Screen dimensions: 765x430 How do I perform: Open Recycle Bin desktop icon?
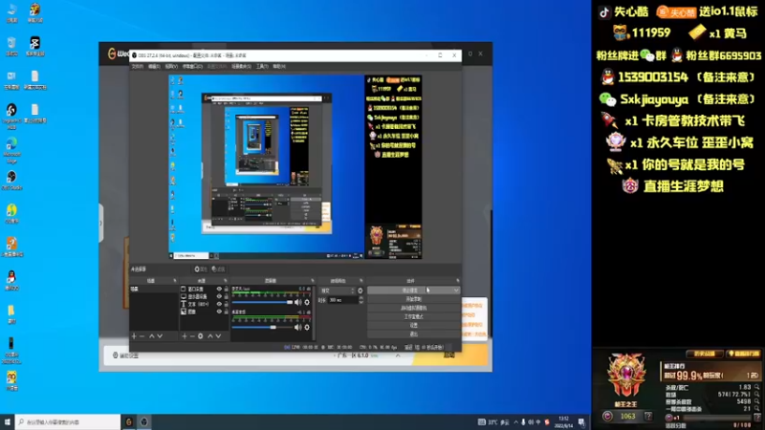click(x=11, y=46)
